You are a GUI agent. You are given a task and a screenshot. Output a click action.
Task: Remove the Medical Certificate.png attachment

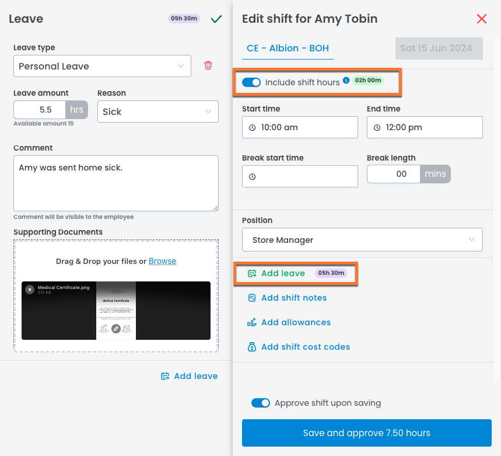[x=30, y=290]
